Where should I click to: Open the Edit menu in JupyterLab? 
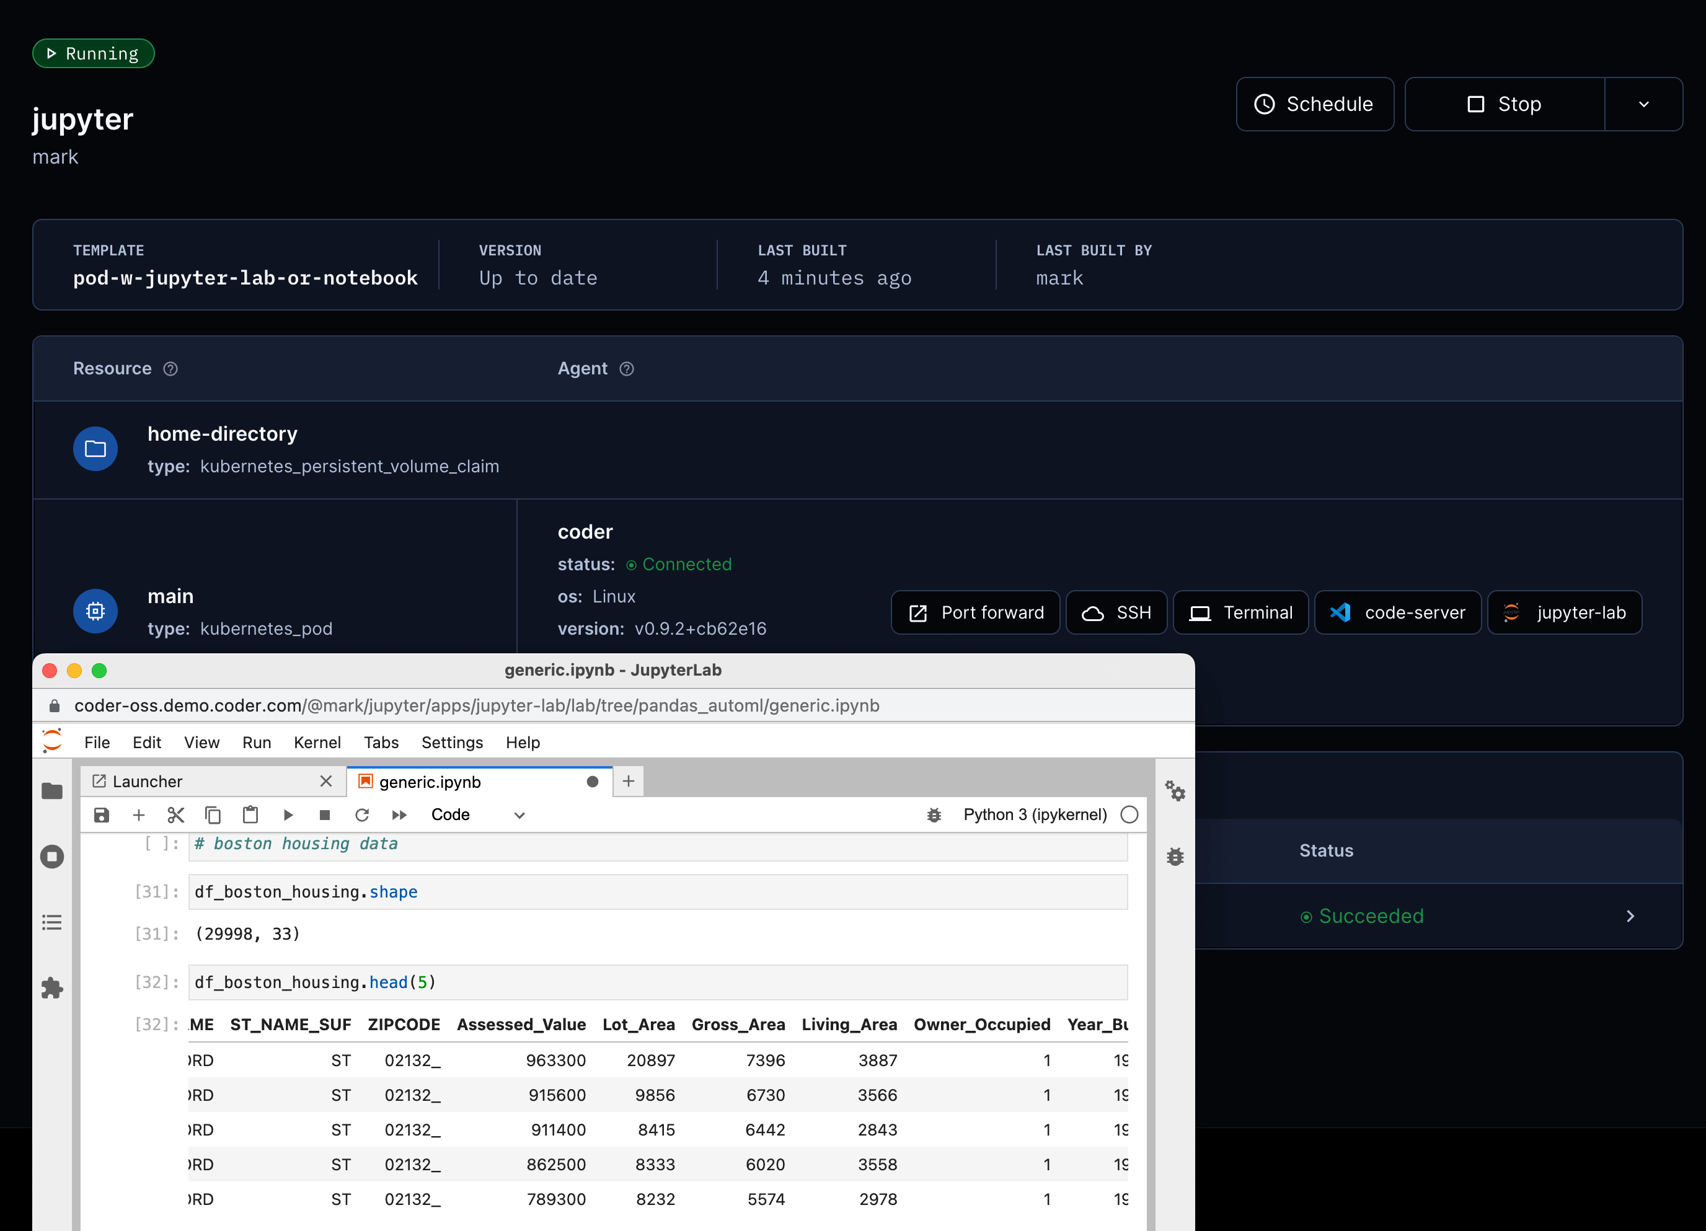[147, 742]
